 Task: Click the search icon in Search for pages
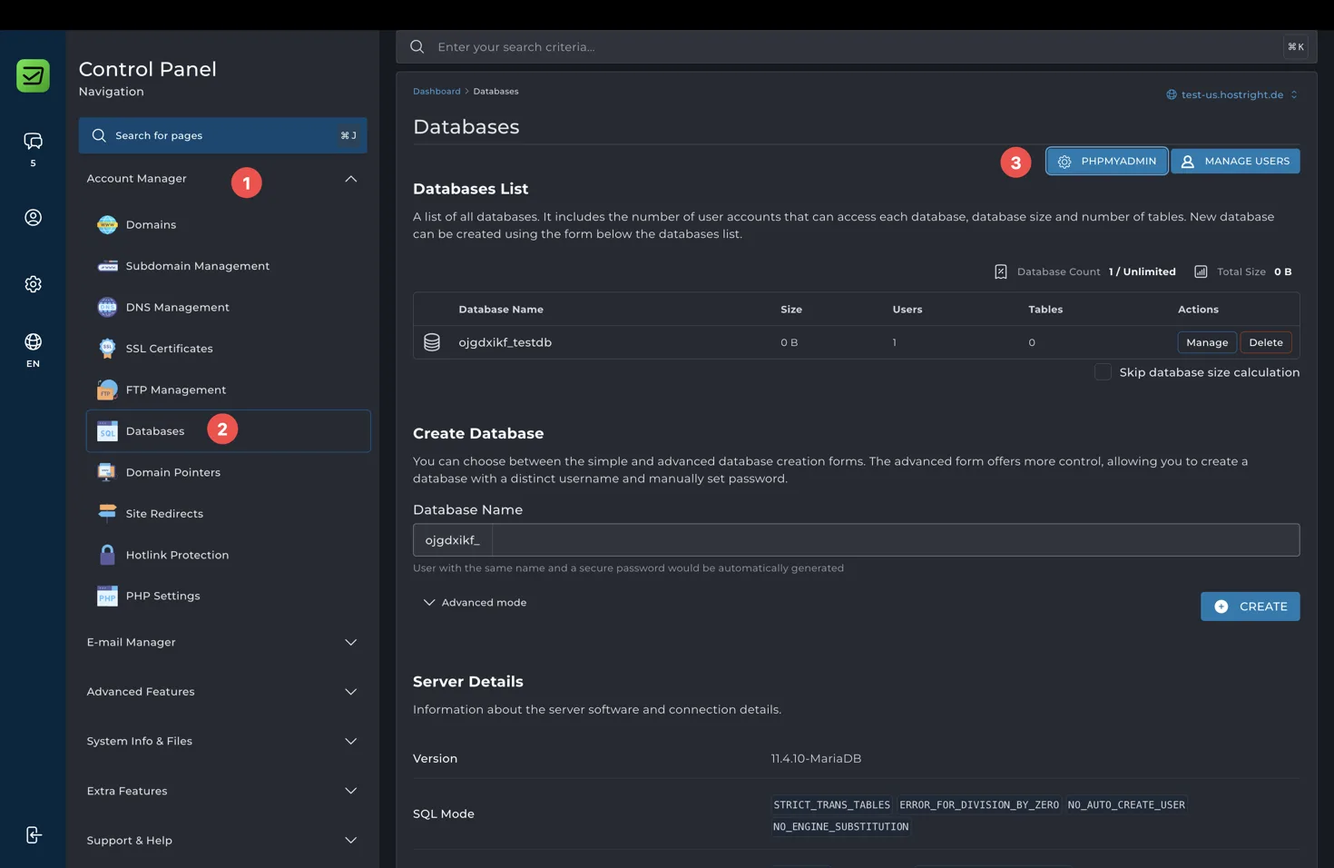[99, 135]
